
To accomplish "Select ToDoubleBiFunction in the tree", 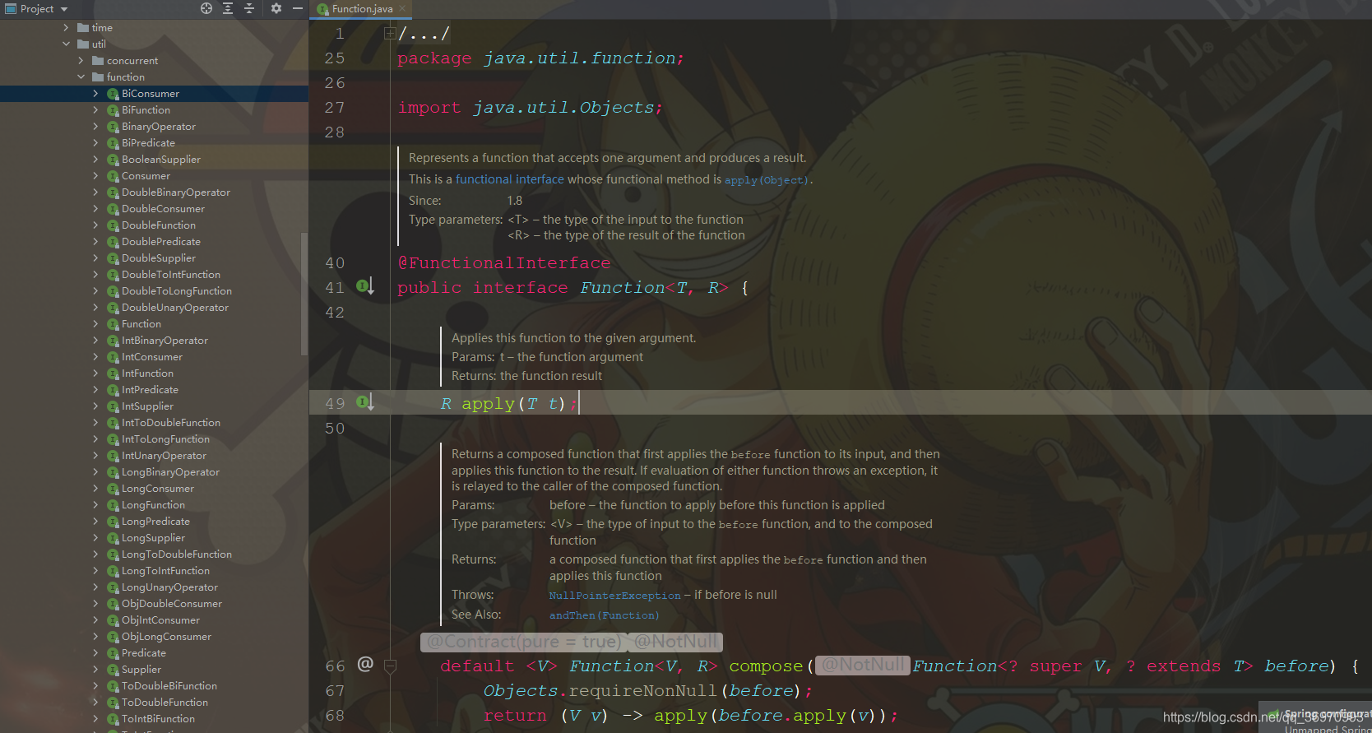I will pyautogui.click(x=169, y=686).
